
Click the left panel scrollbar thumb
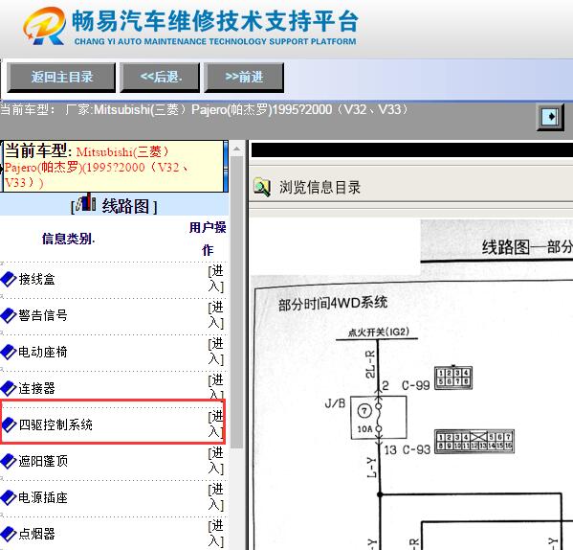(x=237, y=302)
